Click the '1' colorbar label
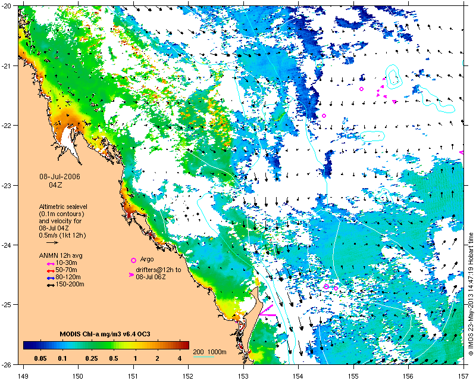The height and width of the screenshot is (381, 476). (135, 358)
